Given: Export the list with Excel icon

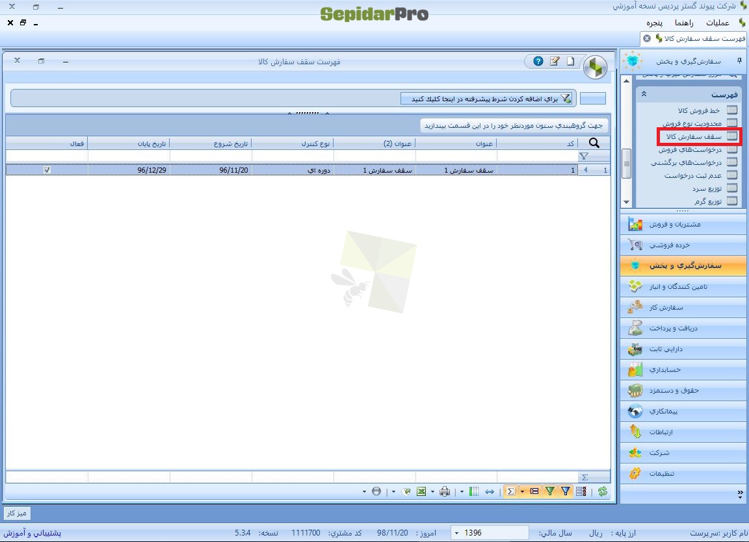Looking at the screenshot, I should tap(421, 491).
